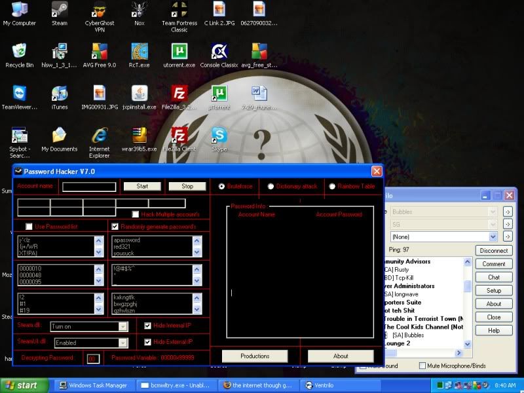Image resolution: width=524 pixels, height=393 pixels.
Task: Click the Spybot Search desktop icon
Action: click(x=20, y=143)
